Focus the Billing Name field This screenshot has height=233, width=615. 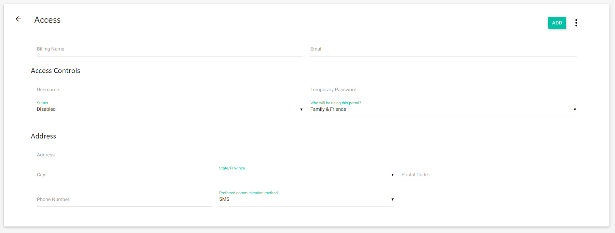pos(169,49)
